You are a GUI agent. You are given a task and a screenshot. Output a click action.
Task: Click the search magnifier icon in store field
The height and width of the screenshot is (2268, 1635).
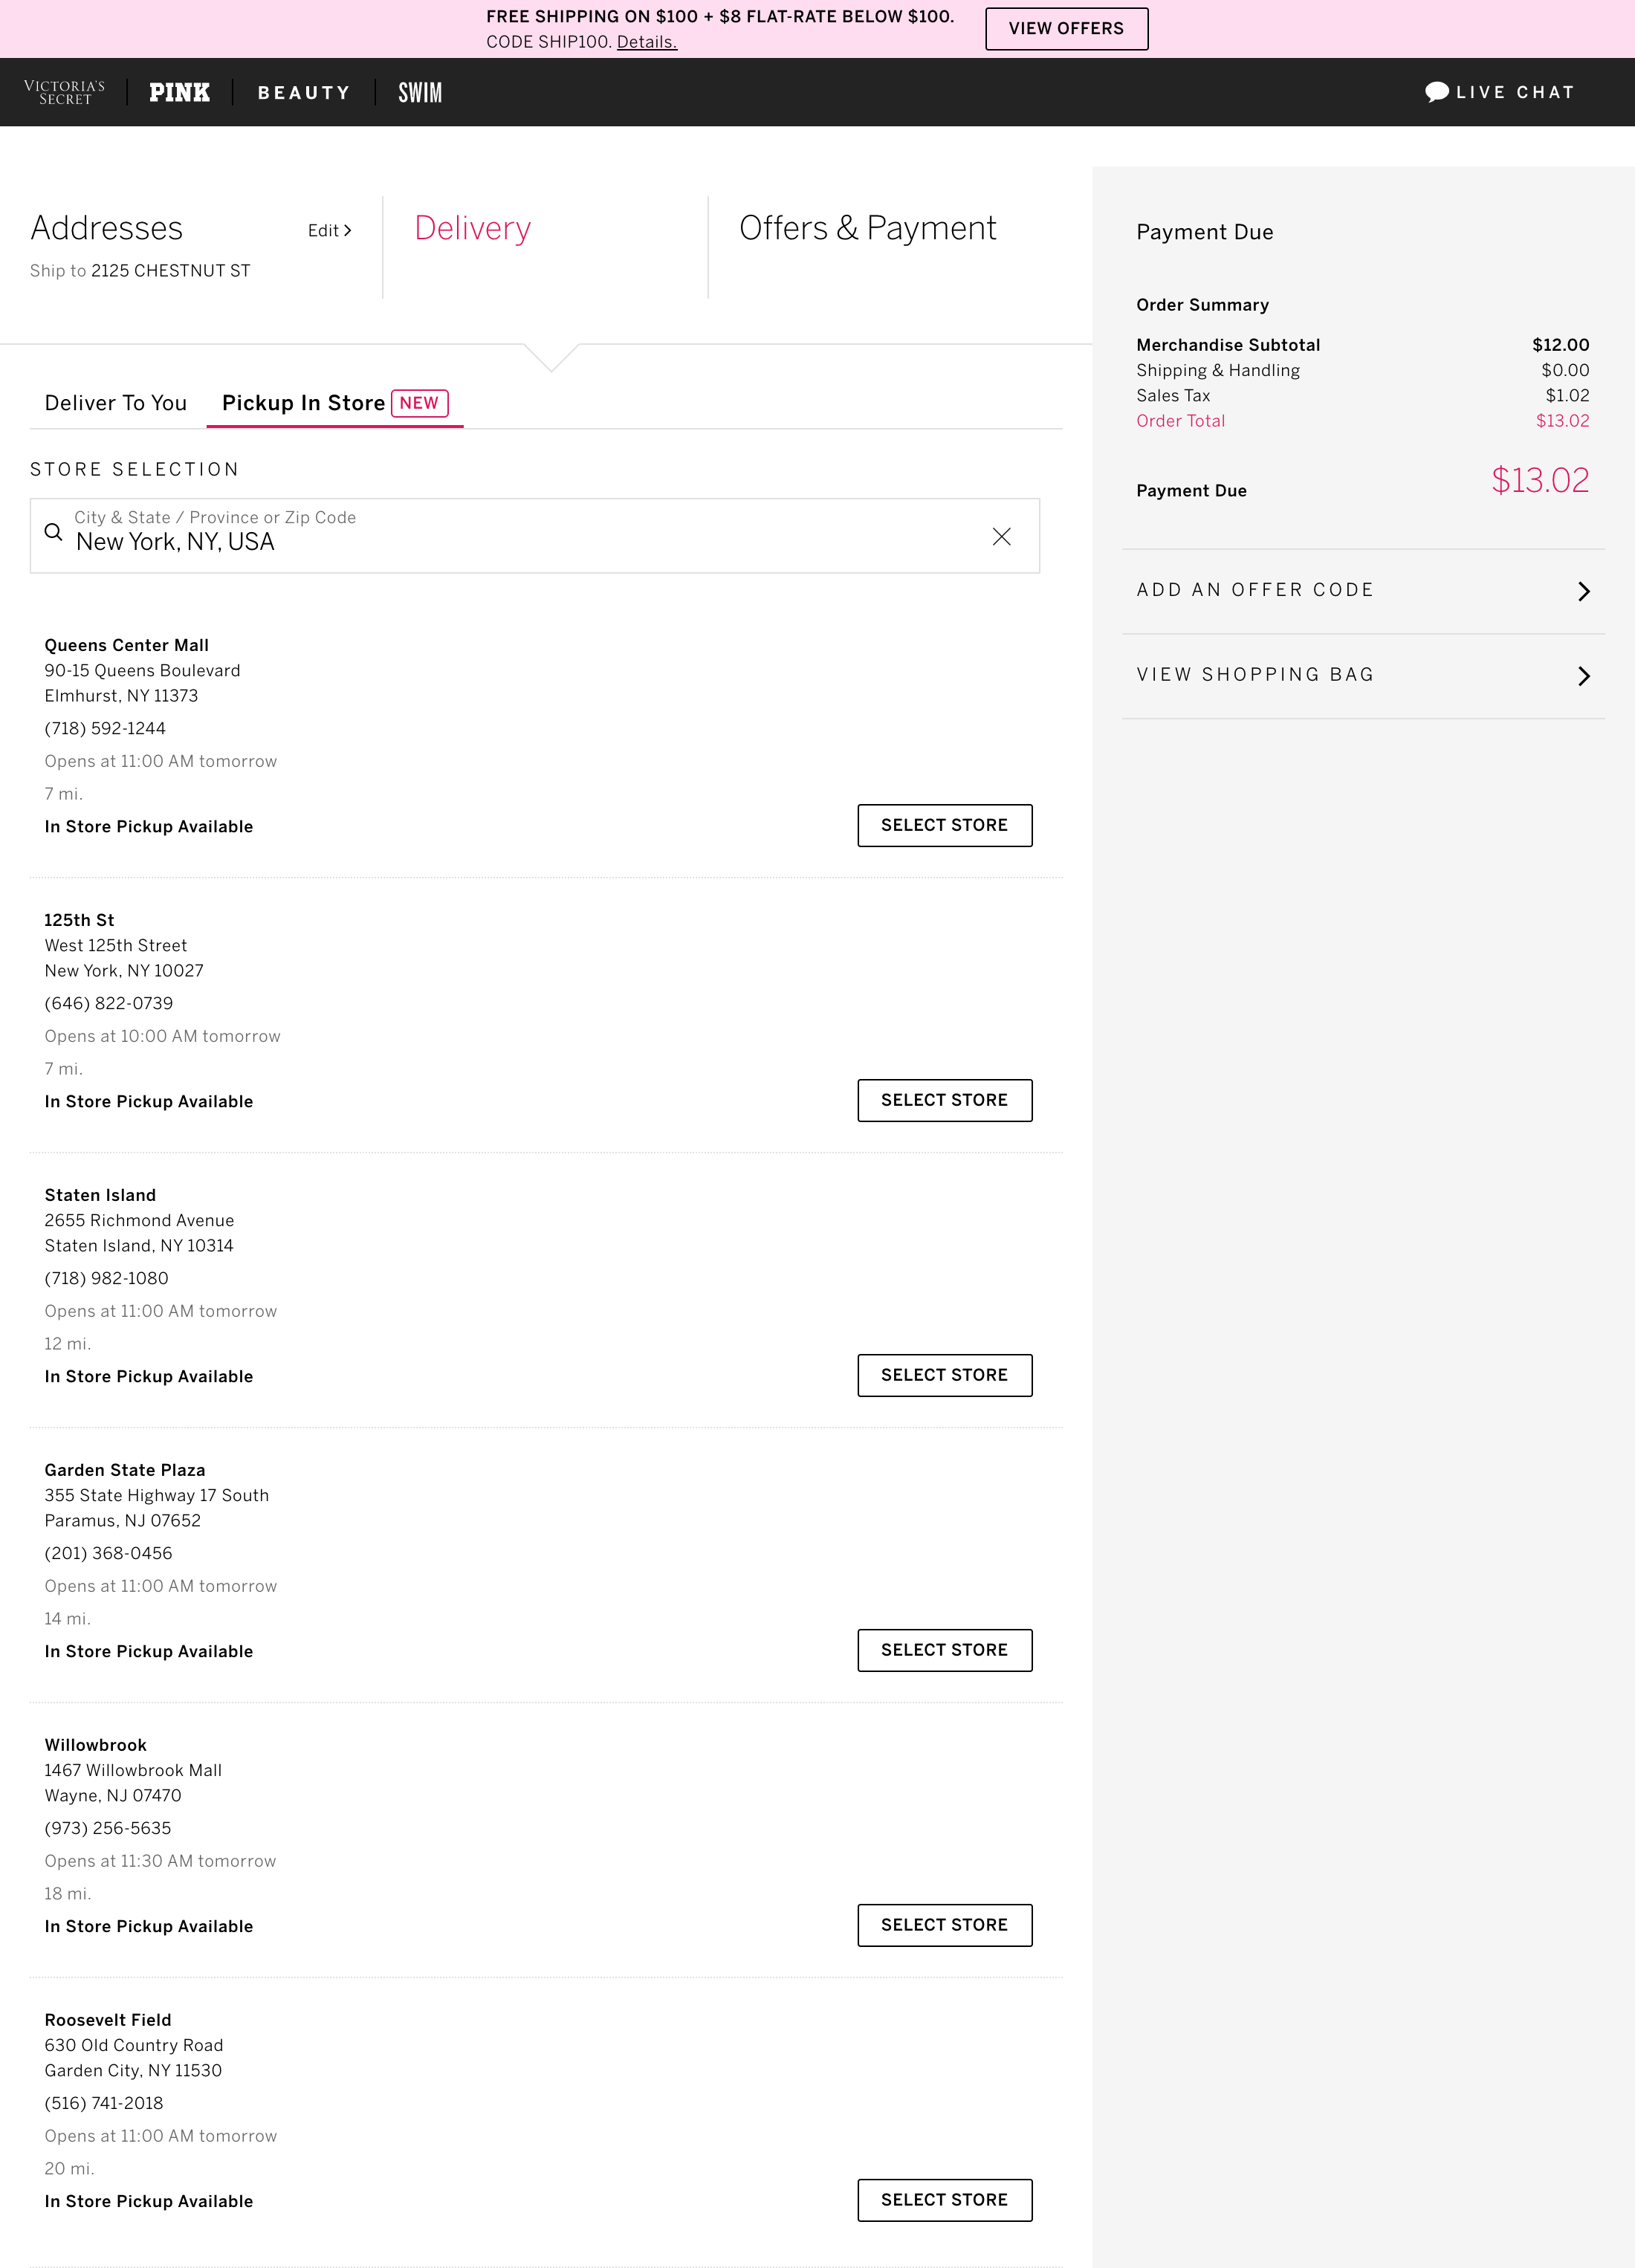click(54, 533)
